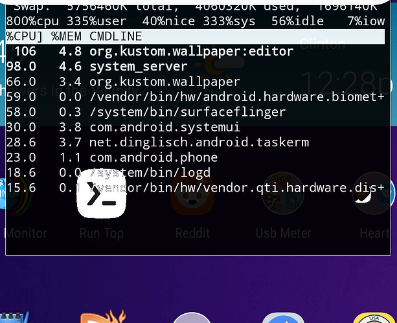Select the /system/bin/logd process row
The height and width of the screenshot is (323, 397).
click(195, 173)
